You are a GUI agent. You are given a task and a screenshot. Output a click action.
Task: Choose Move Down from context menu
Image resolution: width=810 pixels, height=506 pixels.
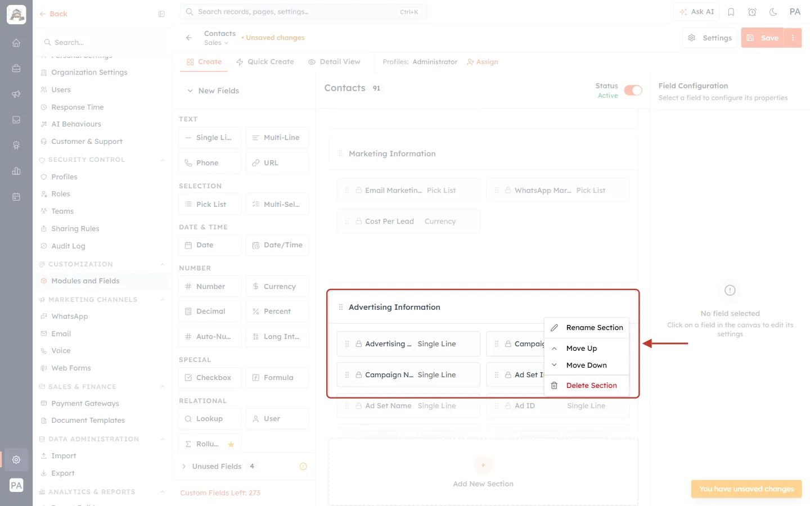(587, 365)
